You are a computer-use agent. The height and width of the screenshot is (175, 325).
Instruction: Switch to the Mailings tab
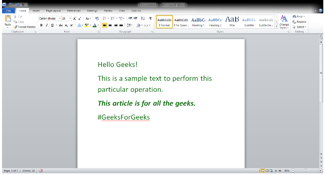(92, 11)
